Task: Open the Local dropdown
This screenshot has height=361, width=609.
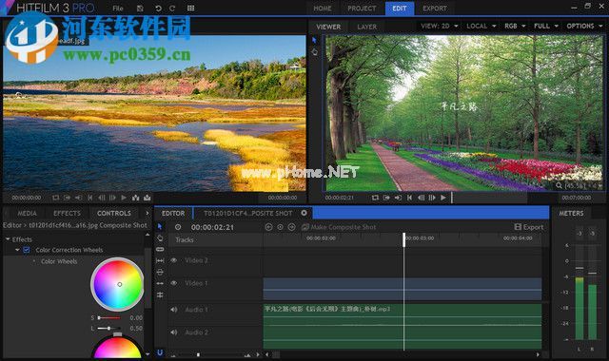Action: coord(481,26)
